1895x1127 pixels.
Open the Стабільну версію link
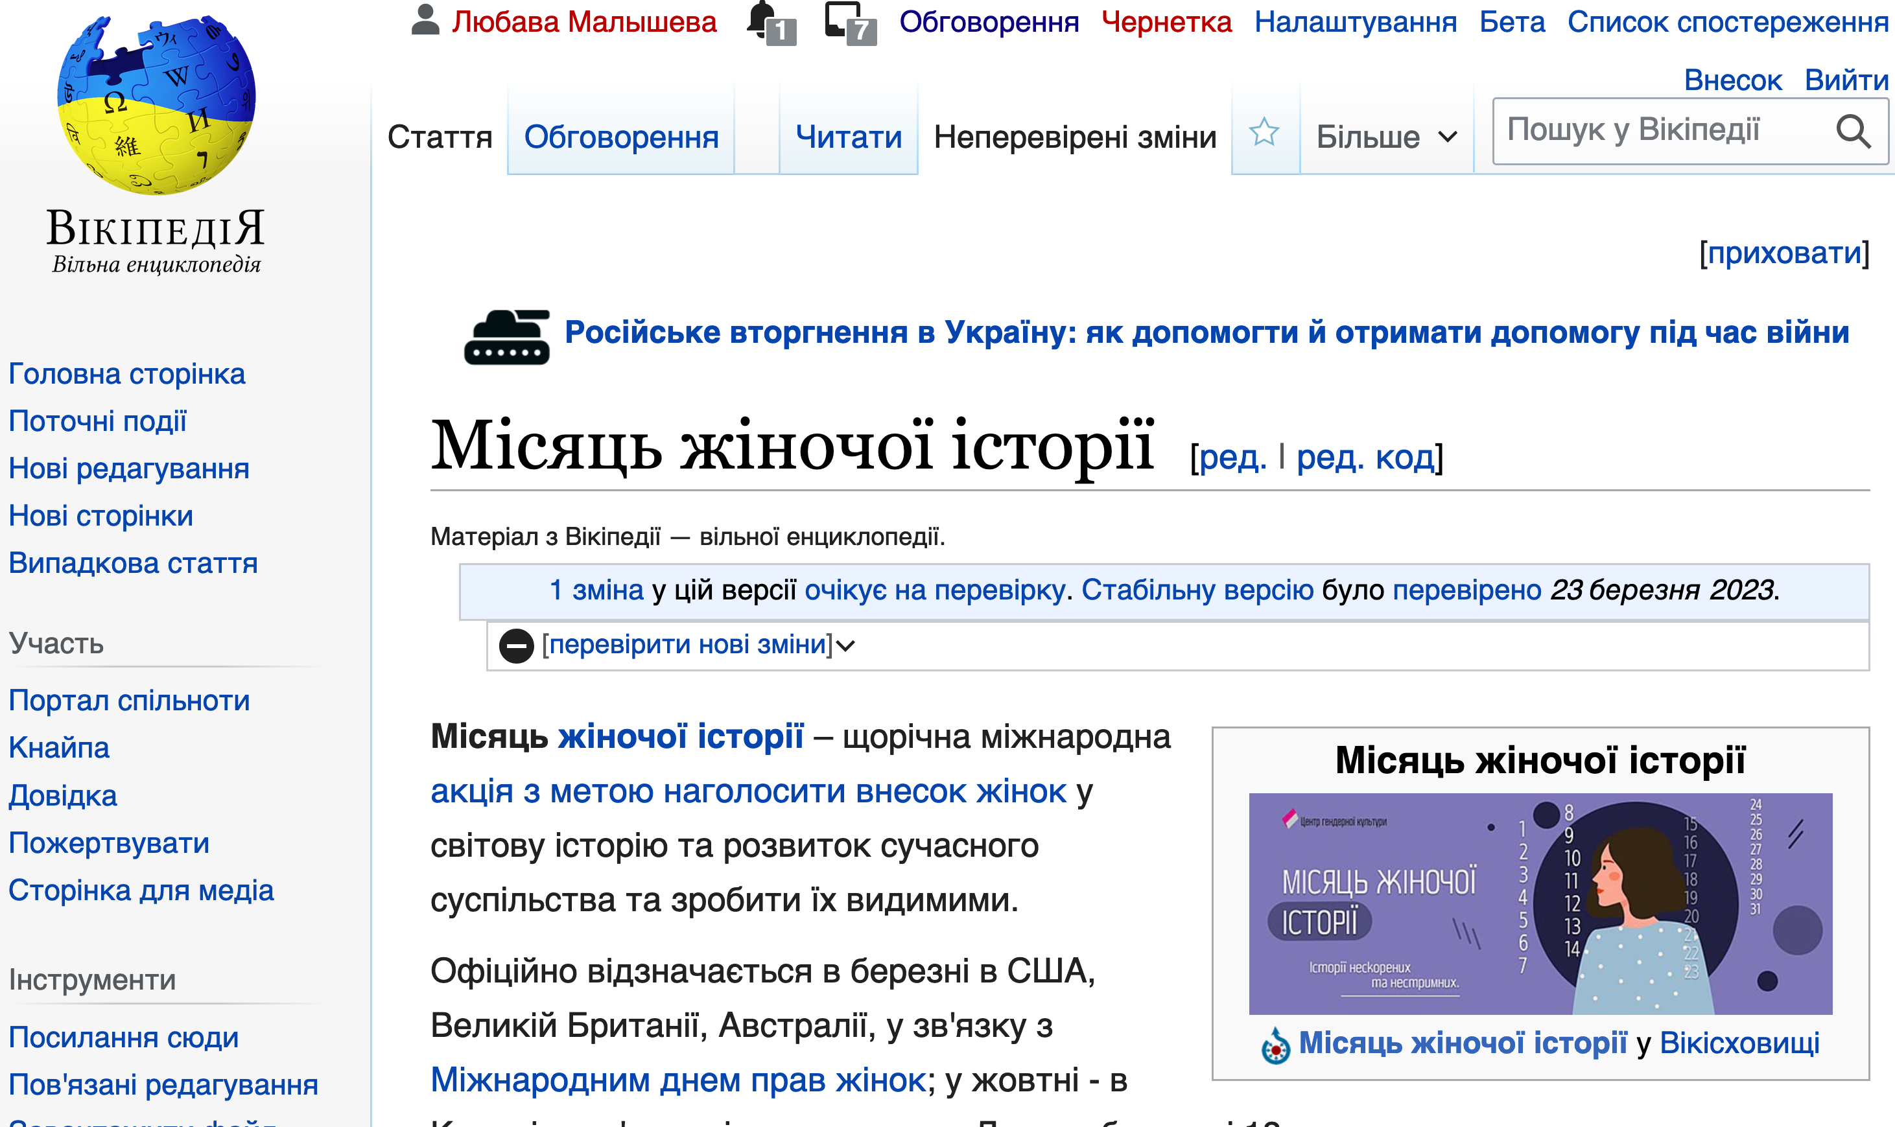coord(1197,590)
